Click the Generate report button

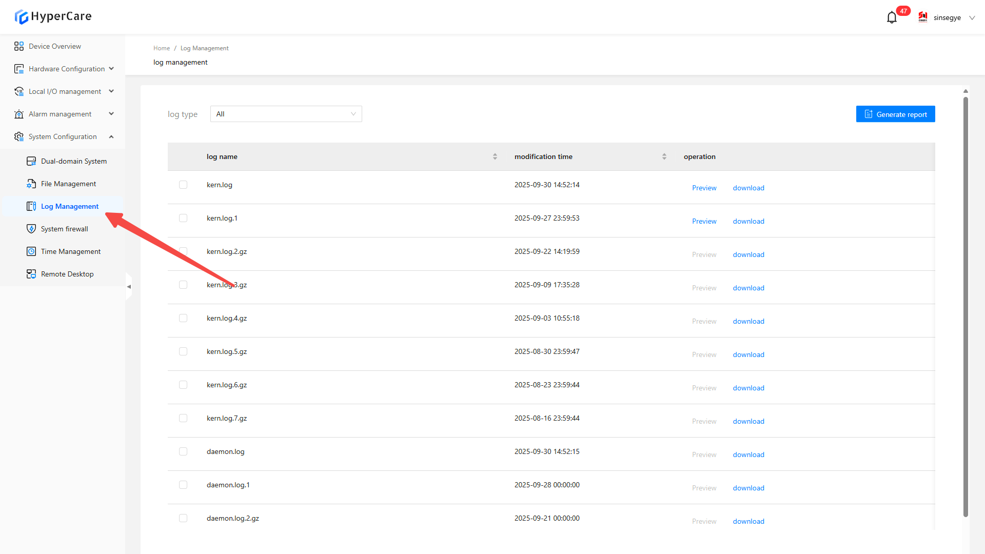(895, 114)
